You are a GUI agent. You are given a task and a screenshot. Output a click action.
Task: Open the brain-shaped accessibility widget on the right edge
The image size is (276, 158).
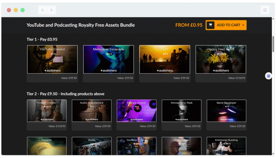[268, 76]
